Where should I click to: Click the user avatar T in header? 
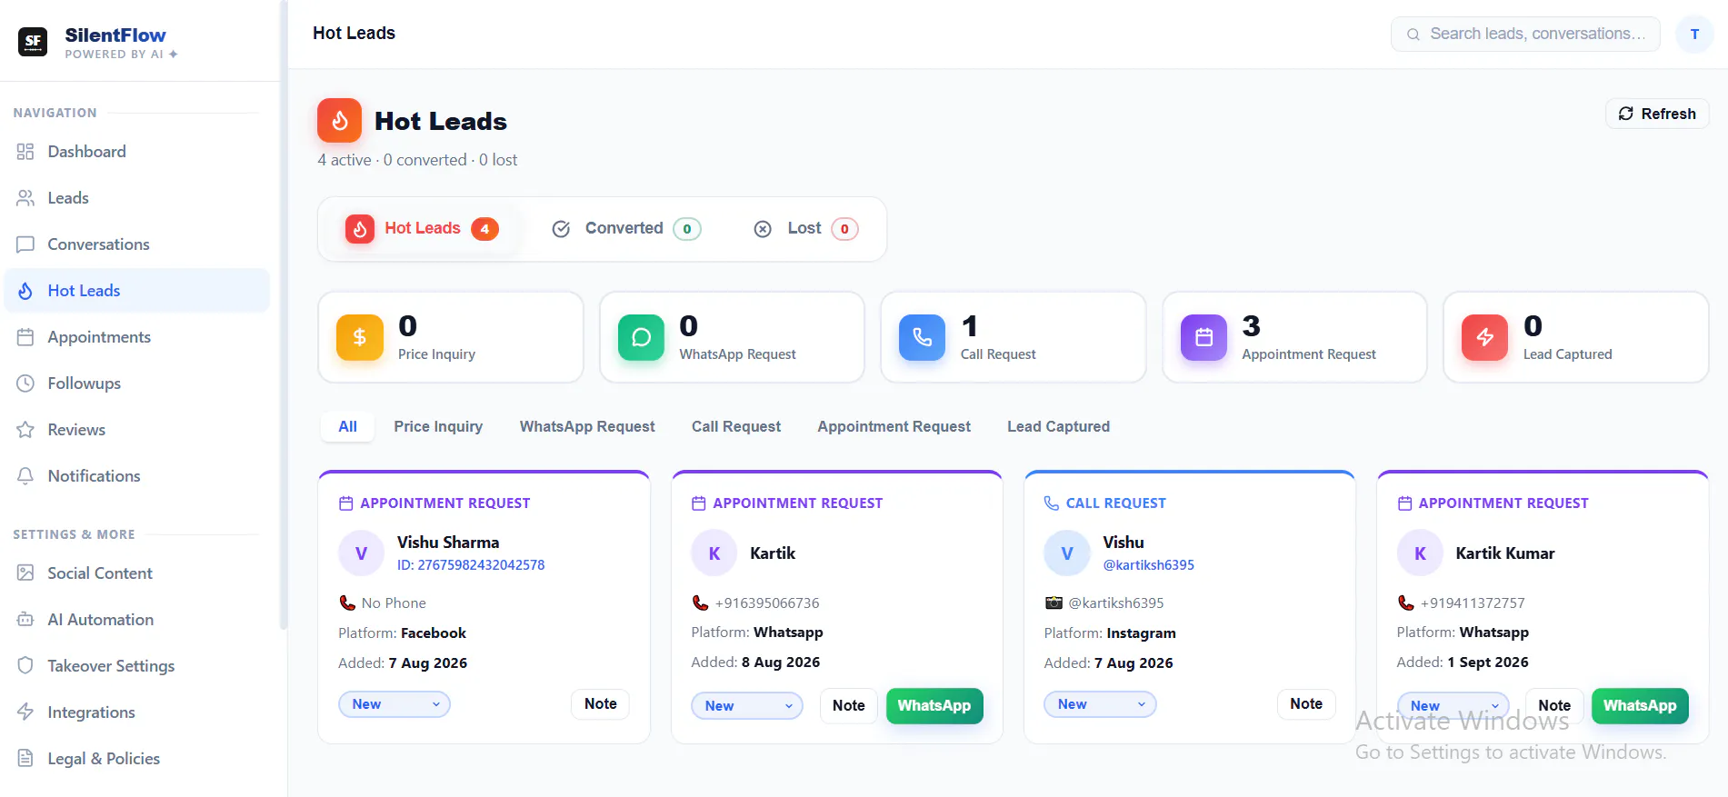click(1694, 35)
